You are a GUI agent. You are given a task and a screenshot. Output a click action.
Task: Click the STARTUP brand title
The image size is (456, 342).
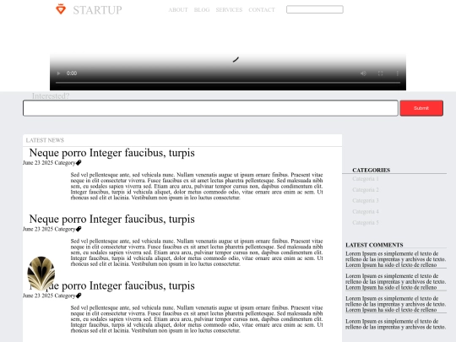(x=97, y=10)
